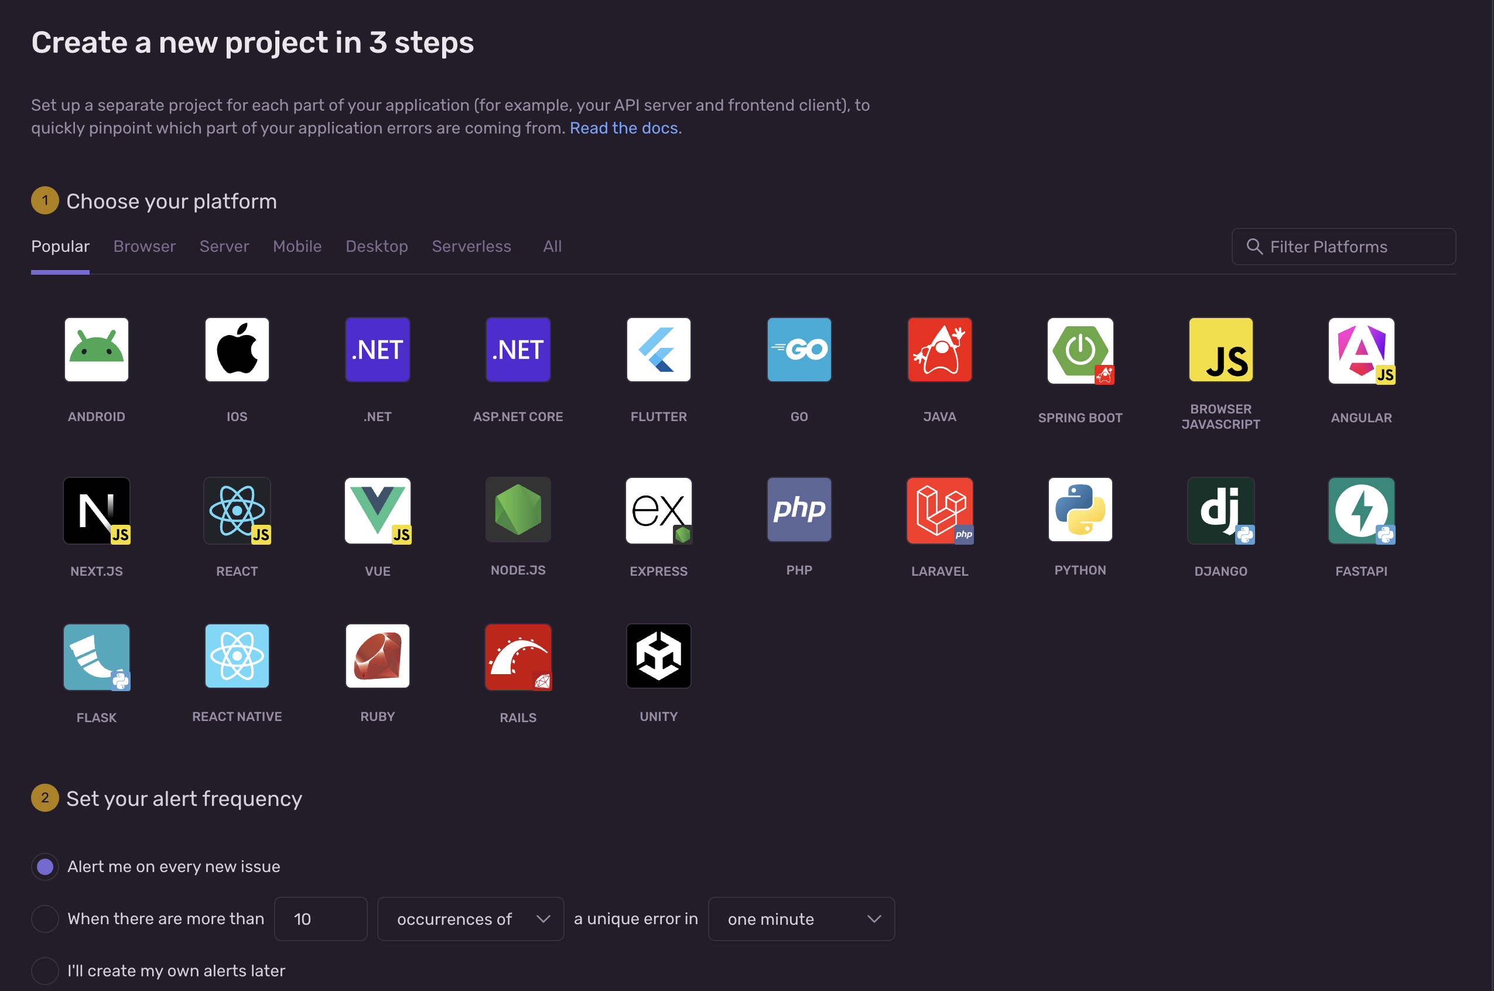
Task: Choose the Android platform icon
Action: tap(96, 350)
